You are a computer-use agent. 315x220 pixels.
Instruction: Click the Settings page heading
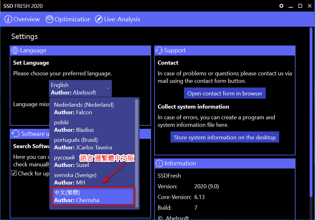(24, 36)
